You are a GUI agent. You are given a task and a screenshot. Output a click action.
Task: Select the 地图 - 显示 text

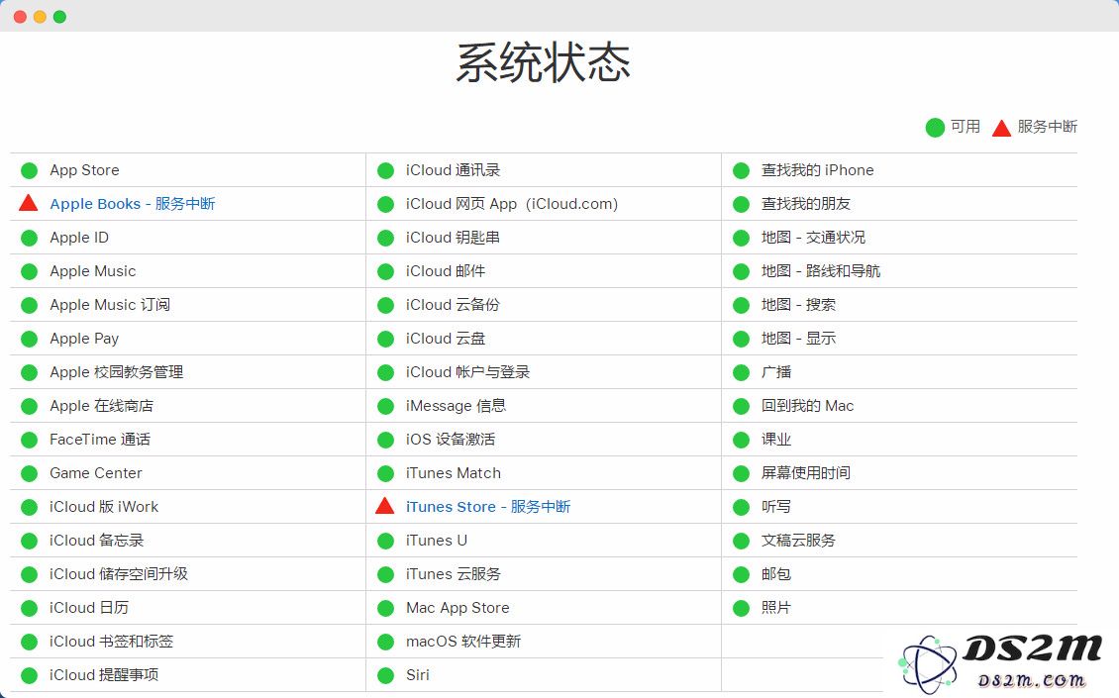[798, 339]
